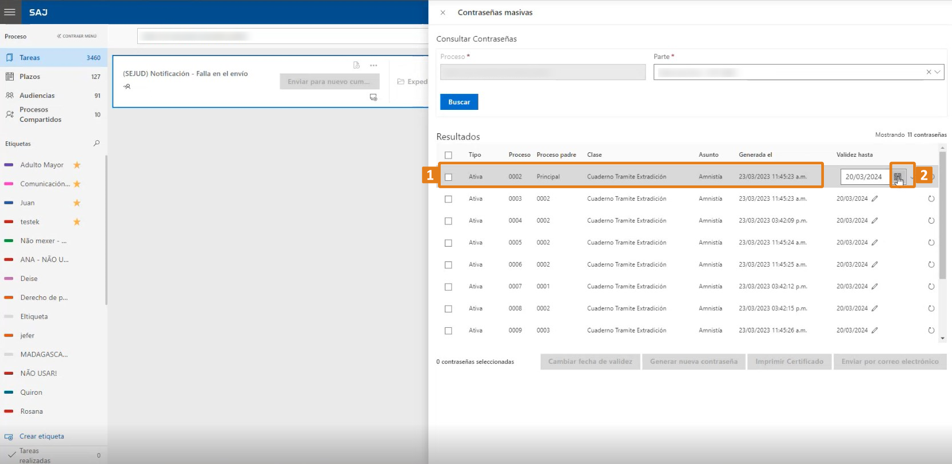The image size is (952, 464).
Task: Edit validity date of proceso 0009
Action: [x=875, y=330]
